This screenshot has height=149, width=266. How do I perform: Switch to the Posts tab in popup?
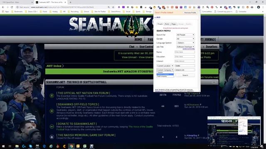point(167,24)
